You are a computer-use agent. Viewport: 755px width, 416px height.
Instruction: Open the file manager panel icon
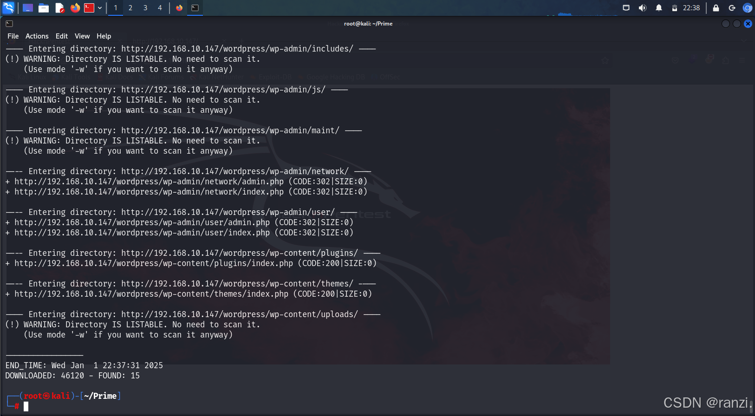coord(44,8)
